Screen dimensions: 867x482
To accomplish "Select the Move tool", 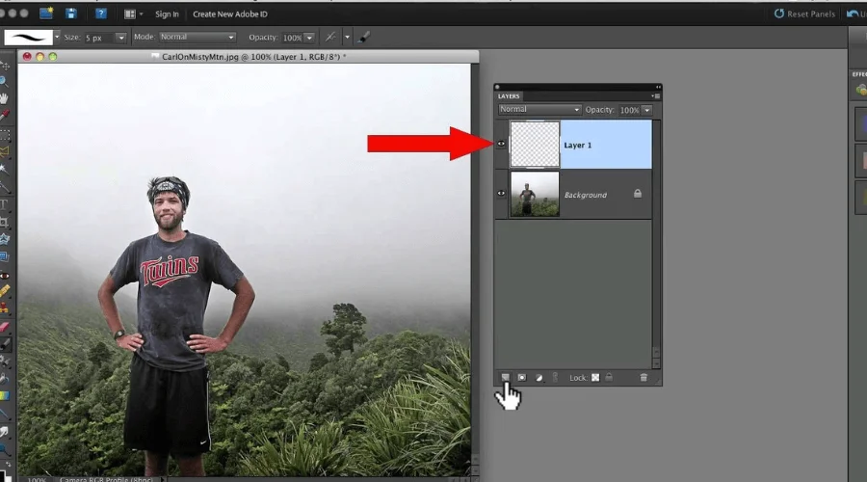I will click(5, 66).
